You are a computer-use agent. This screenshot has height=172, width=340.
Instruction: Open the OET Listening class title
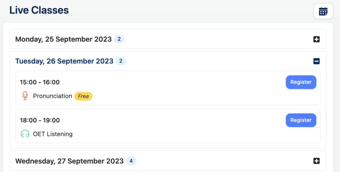click(x=53, y=134)
